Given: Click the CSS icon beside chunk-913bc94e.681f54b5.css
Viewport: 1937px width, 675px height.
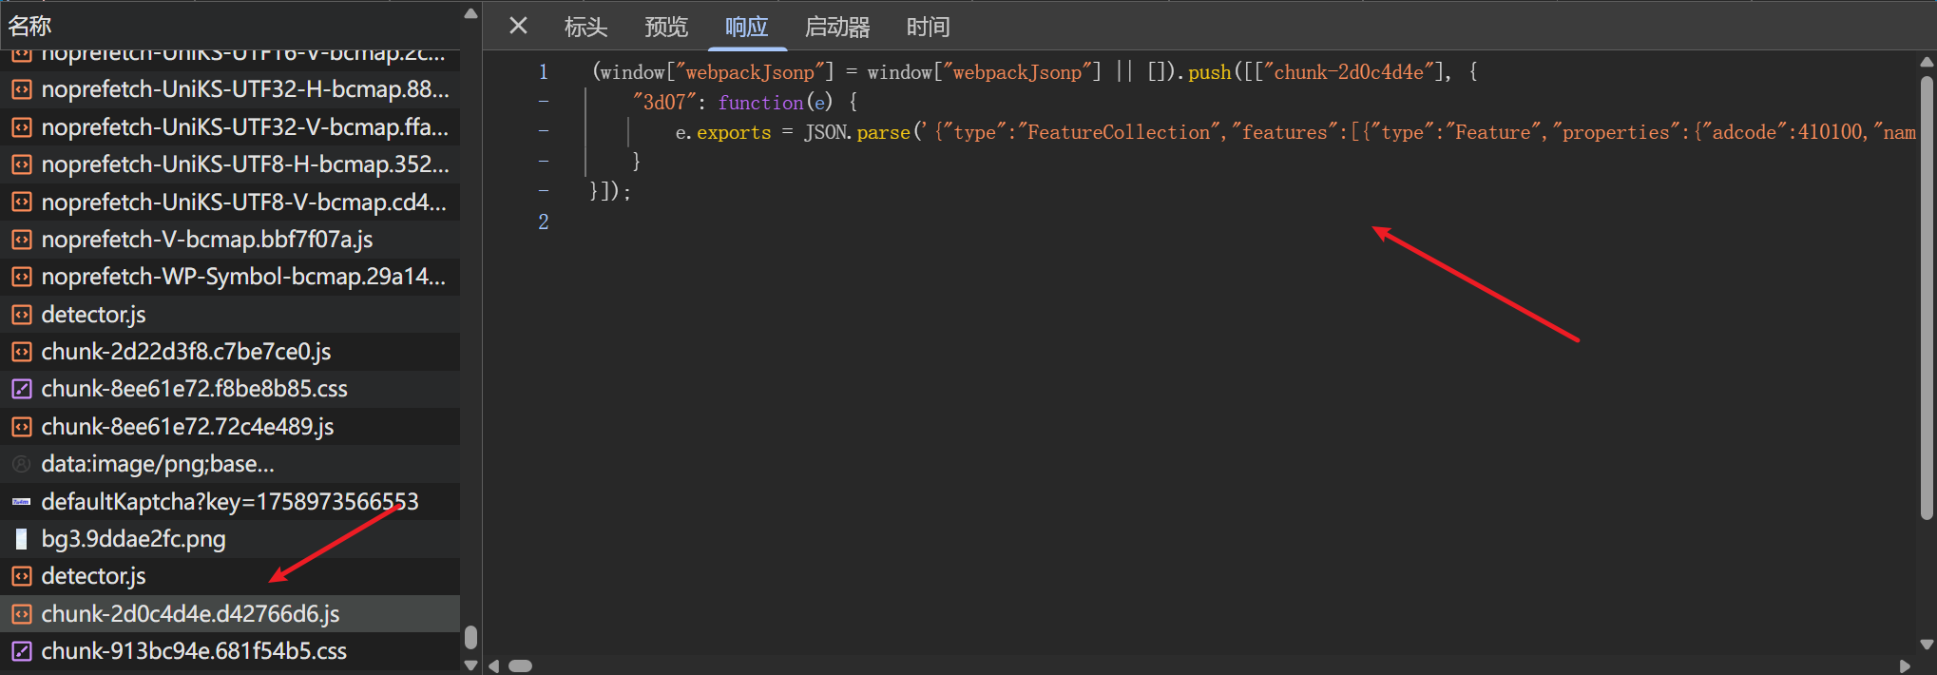Looking at the screenshot, I should coord(21,651).
